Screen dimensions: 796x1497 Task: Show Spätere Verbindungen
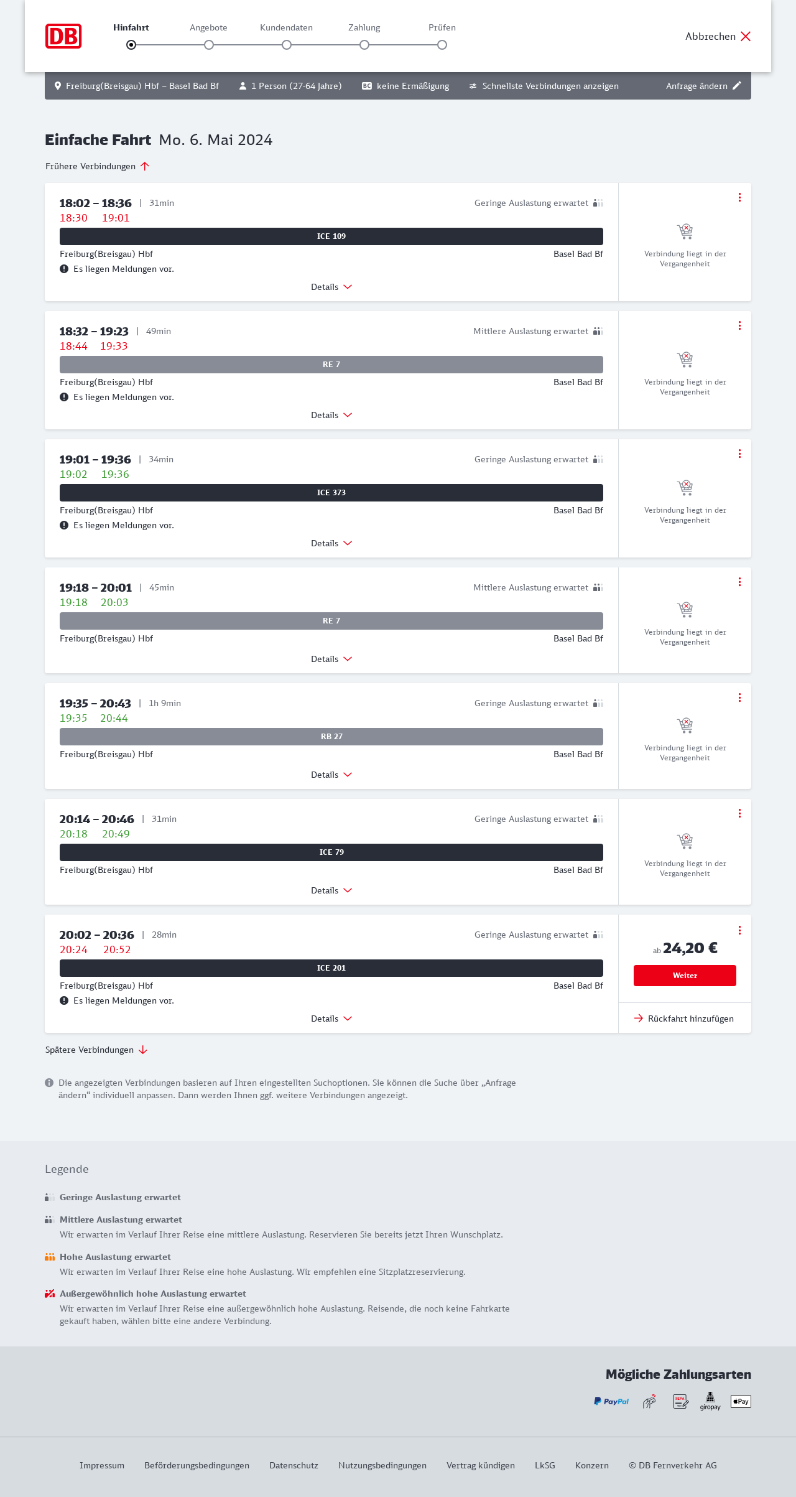[x=96, y=1050]
